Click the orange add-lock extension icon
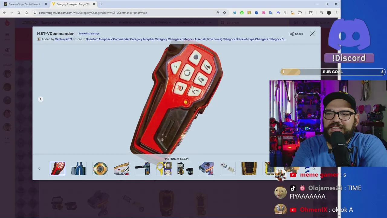The image size is (387, 218). point(293,13)
